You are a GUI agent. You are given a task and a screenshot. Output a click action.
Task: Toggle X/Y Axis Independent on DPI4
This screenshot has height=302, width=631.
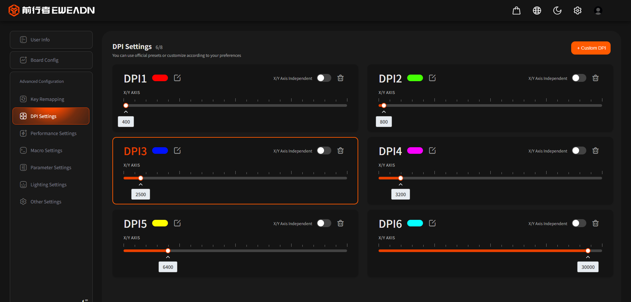tap(579, 151)
